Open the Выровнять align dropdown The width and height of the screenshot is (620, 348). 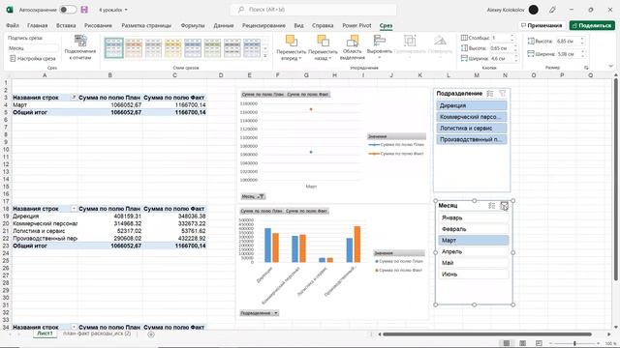(379, 47)
